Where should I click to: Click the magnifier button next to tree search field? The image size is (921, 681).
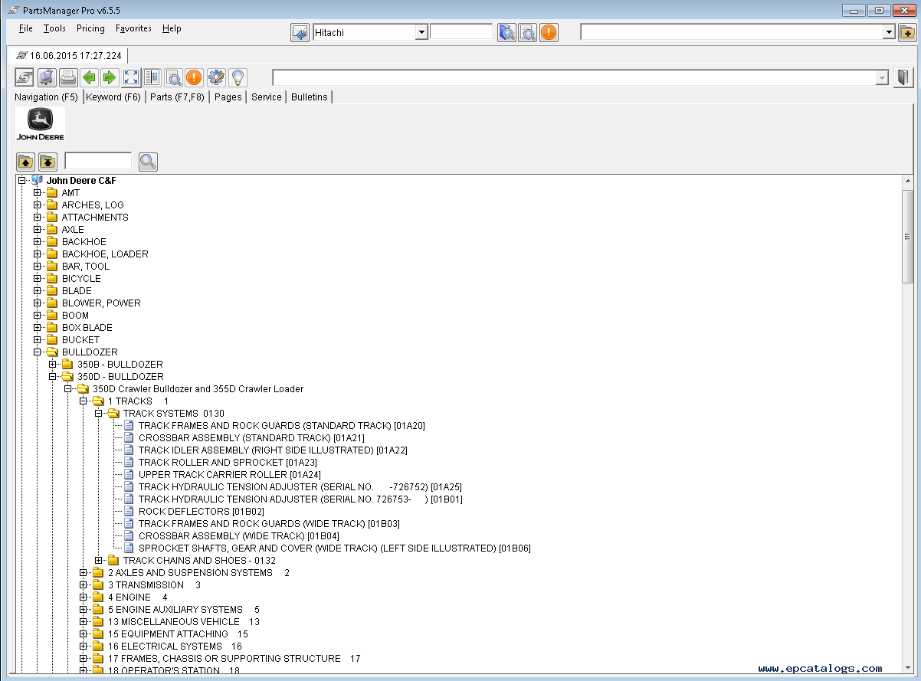click(x=148, y=162)
